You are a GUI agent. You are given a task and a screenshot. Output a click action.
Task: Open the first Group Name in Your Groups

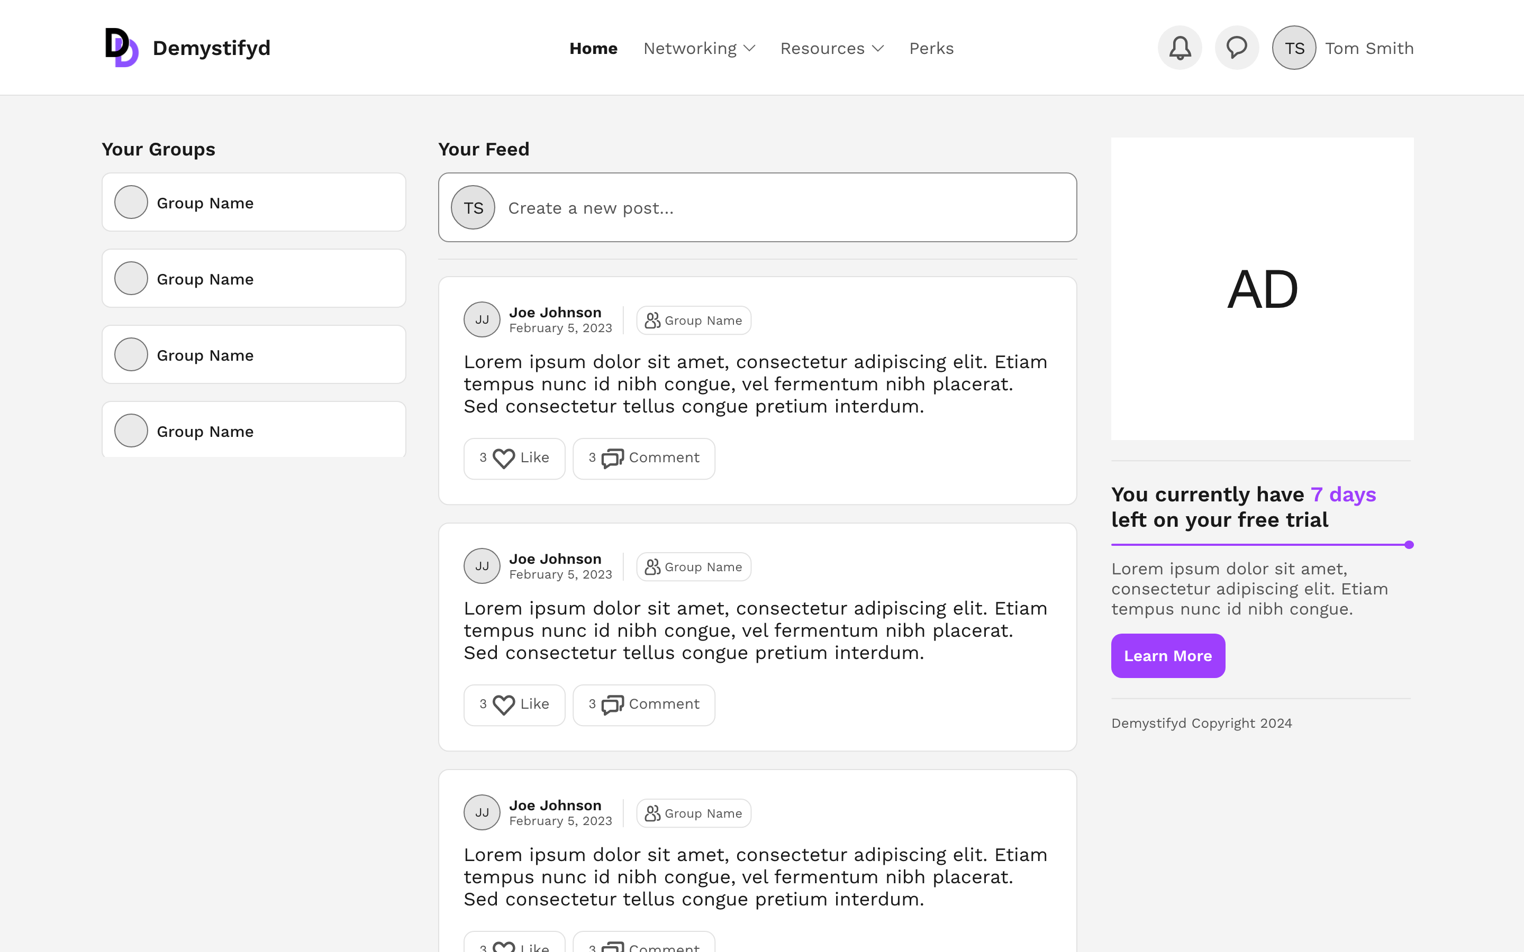point(254,202)
